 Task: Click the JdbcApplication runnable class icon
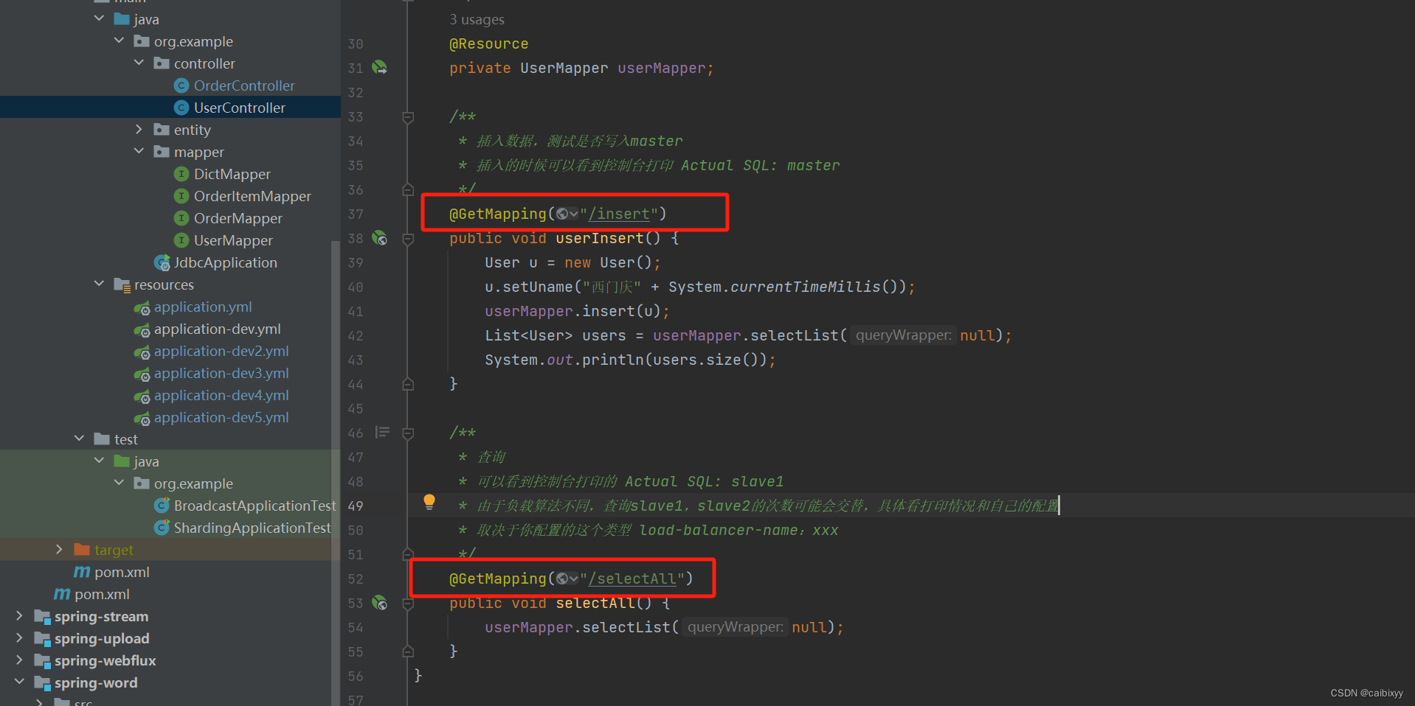[162, 263]
